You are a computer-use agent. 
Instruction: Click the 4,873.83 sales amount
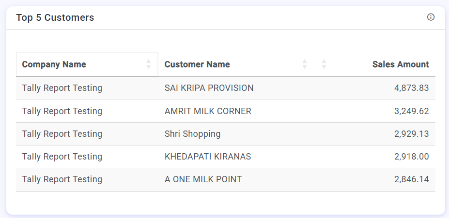(411, 88)
